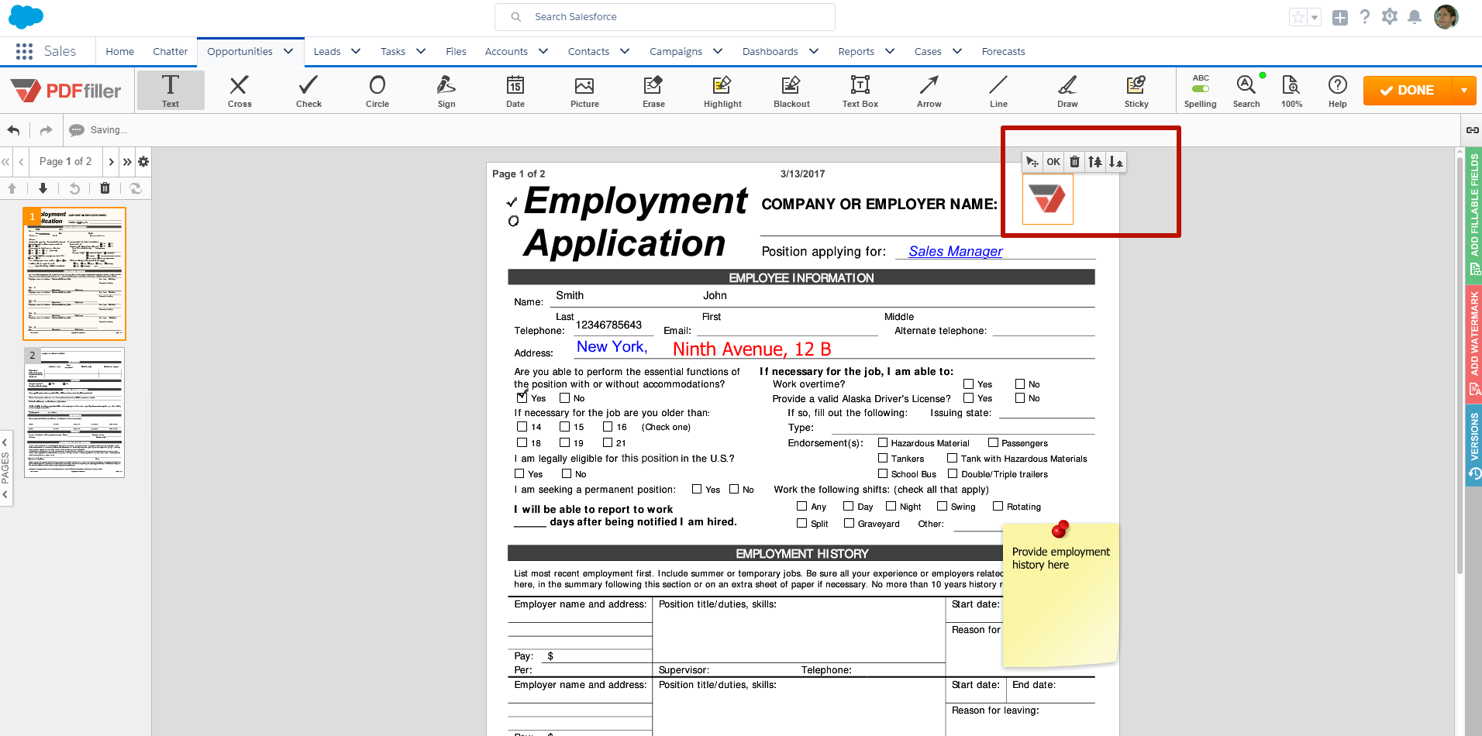Insert a Date stamp
This screenshot has height=736, width=1482.
coord(515,90)
